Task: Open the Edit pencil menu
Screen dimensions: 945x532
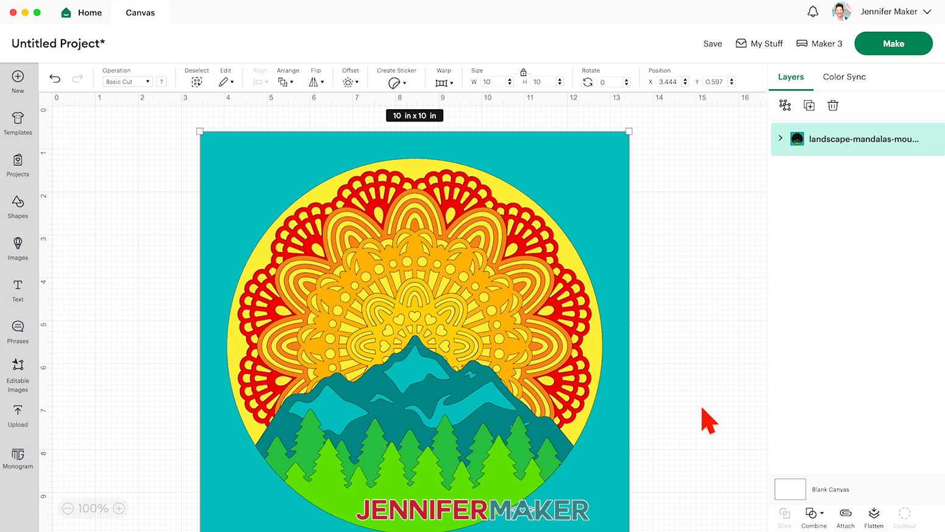Action: [x=226, y=82]
